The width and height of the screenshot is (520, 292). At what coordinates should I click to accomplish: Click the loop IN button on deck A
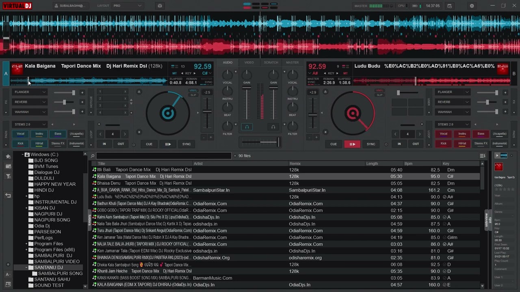click(x=104, y=144)
